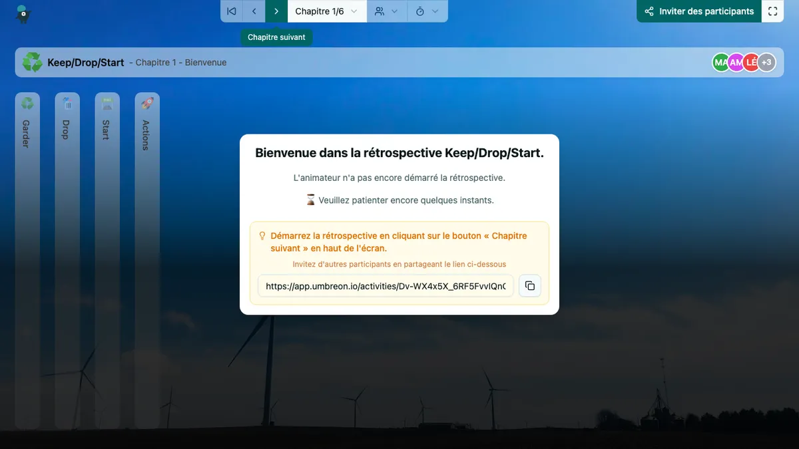Open the participants dropdown menu
Image resolution: width=799 pixels, height=449 pixels.
(386, 11)
